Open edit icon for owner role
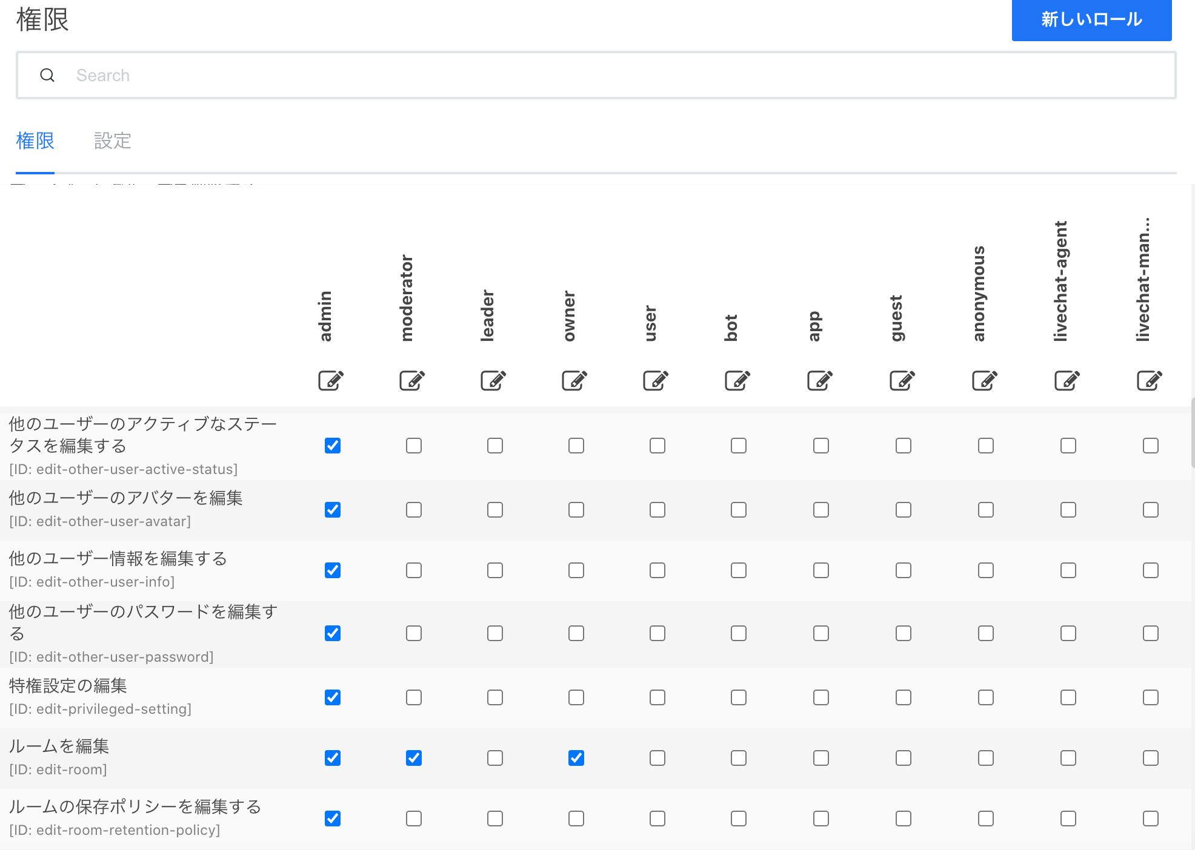This screenshot has width=1195, height=850. 575,380
